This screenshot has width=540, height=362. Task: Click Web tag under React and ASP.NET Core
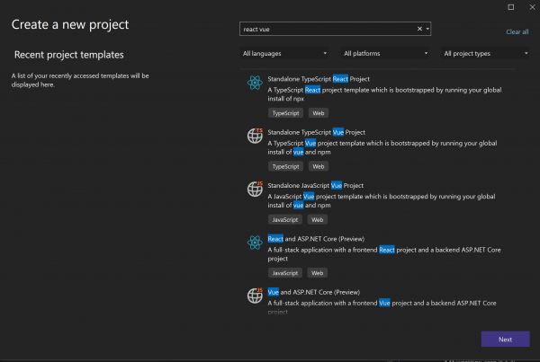317,273
